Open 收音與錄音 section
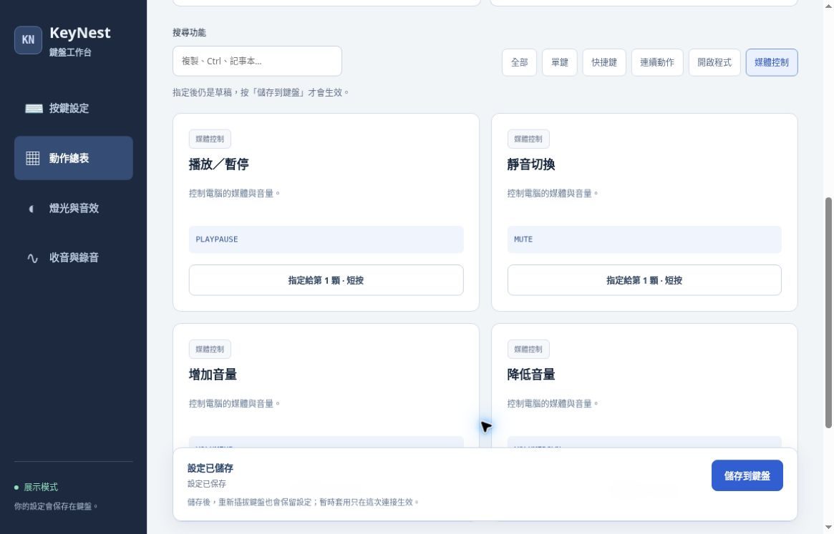 (74, 257)
